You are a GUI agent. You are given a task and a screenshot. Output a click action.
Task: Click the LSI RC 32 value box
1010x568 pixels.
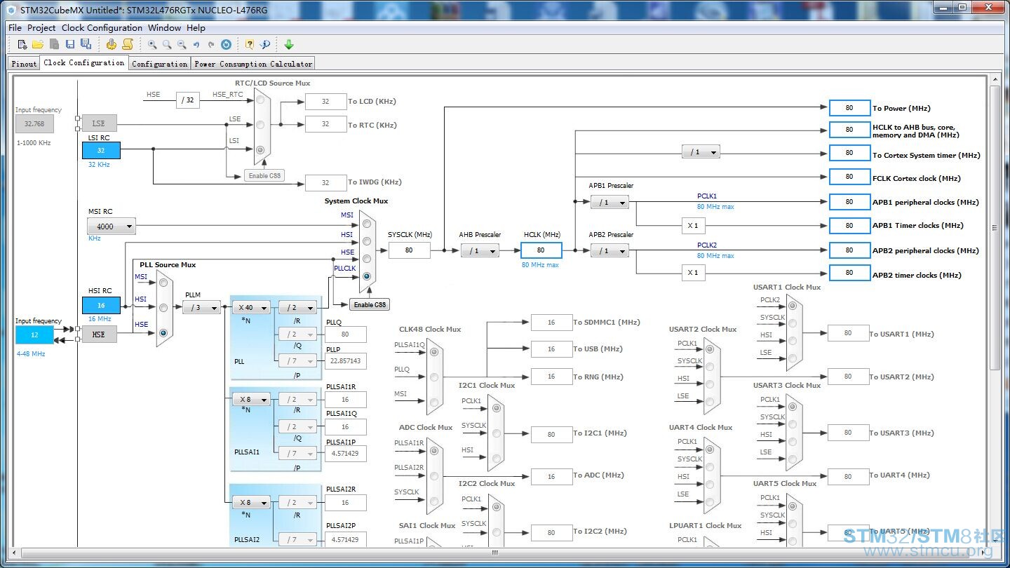coord(101,150)
